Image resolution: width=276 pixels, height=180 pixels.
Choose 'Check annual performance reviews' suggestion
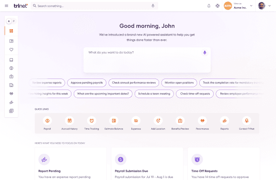point(134,83)
